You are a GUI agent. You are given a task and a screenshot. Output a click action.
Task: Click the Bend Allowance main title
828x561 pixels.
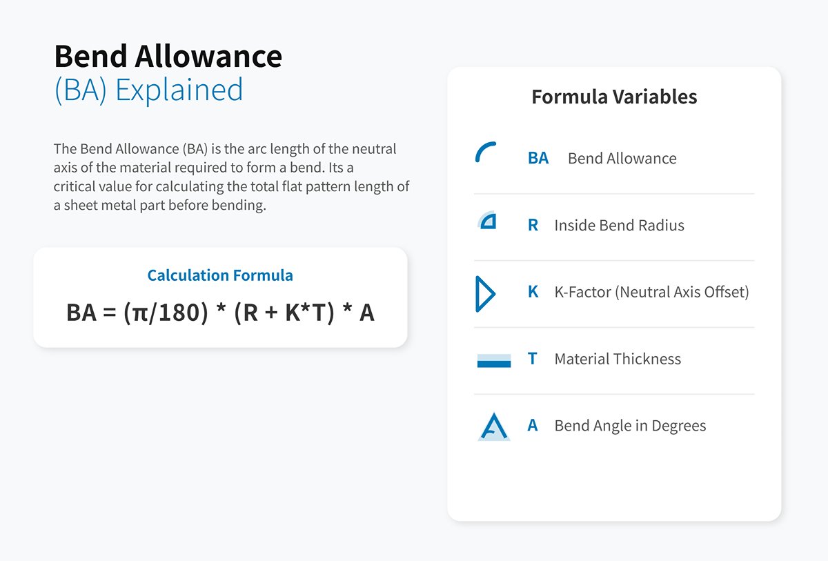[x=168, y=56]
